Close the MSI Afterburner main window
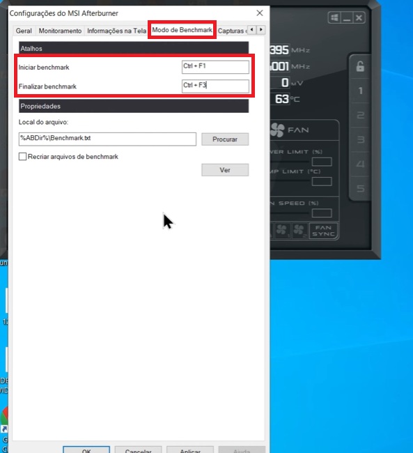This screenshot has height=453, width=413. coord(359,18)
